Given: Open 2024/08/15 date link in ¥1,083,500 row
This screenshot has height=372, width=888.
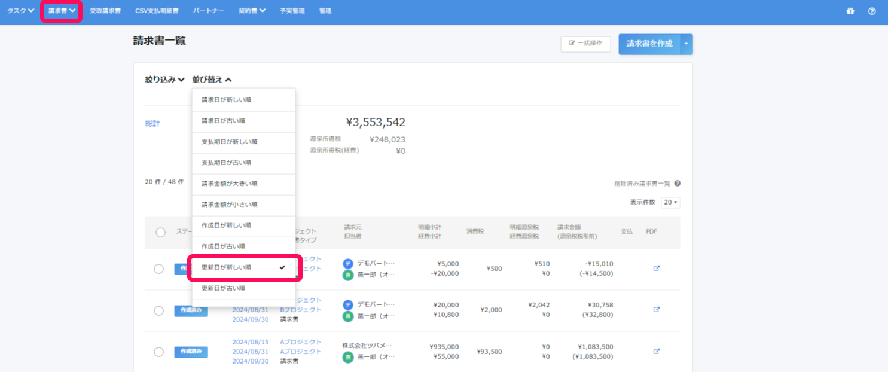Looking at the screenshot, I should (x=251, y=342).
